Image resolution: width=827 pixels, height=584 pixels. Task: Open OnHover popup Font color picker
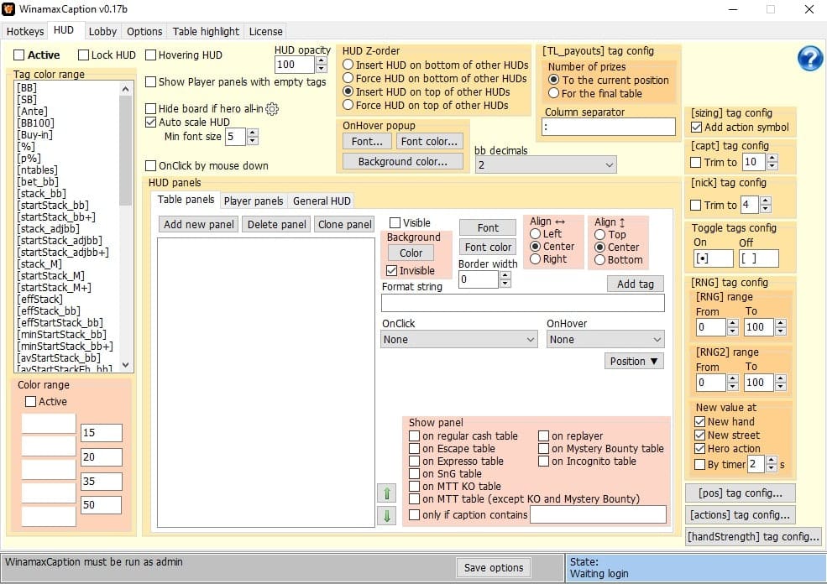[x=429, y=141]
